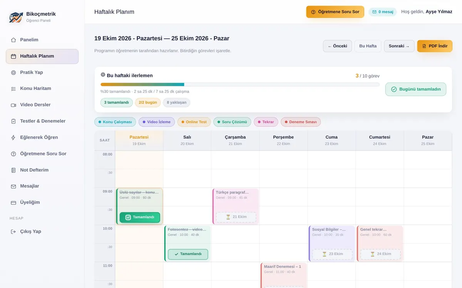Open Not Defterim notebook icon
Screen dimensions: 462x288
pyautogui.click(x=13, y=170)
